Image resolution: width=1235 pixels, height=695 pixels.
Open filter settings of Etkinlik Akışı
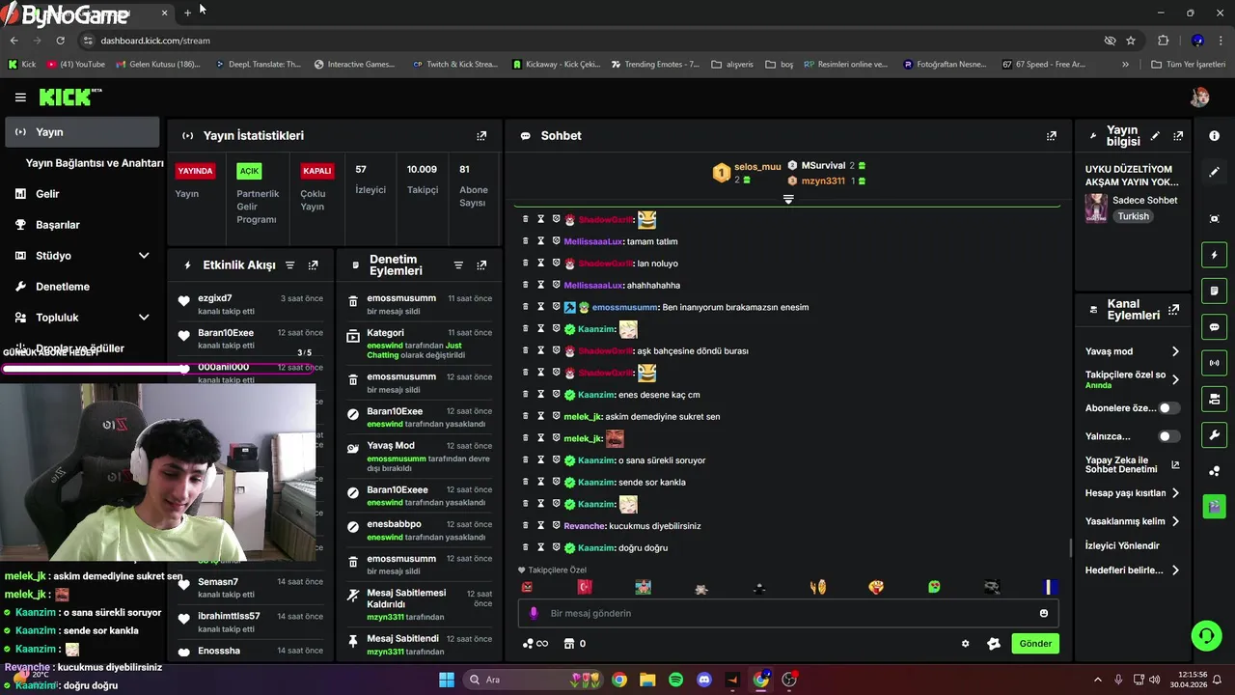pos(289,265)
